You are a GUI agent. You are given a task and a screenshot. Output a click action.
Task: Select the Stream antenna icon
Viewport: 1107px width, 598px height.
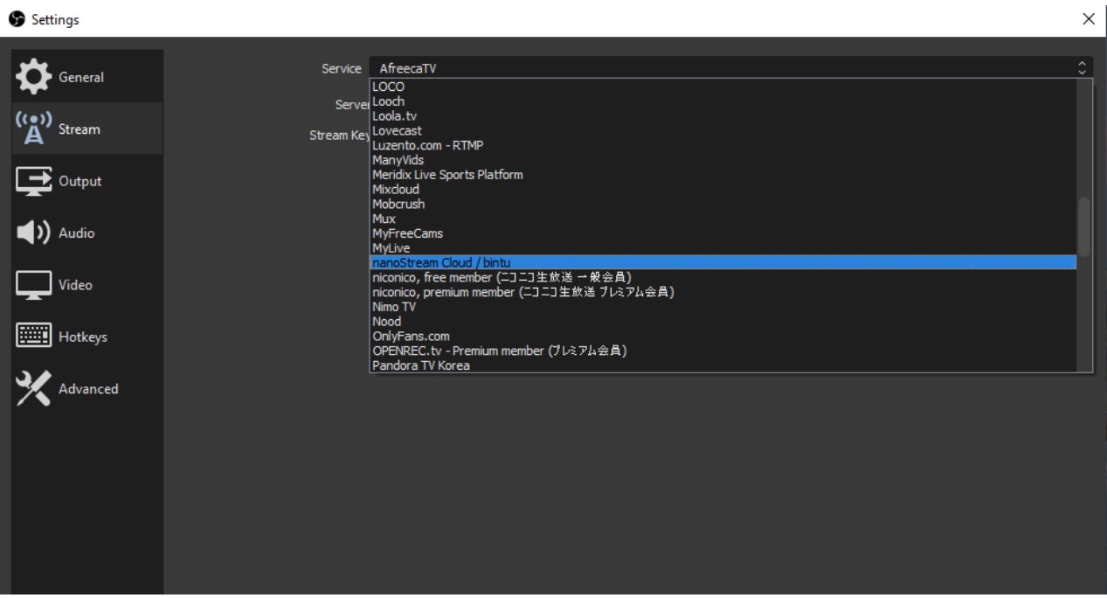coord(34,129)
